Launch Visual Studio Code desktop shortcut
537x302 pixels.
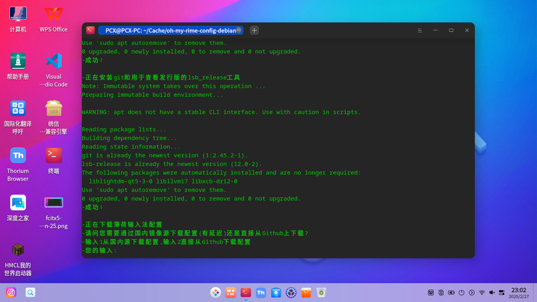[x=53, y=61]
